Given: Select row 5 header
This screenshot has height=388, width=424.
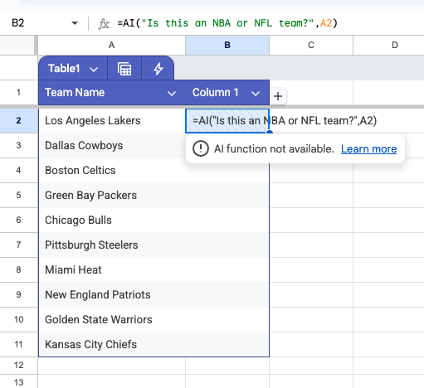Looking at the screenshot, I should (x=18, y=195).
